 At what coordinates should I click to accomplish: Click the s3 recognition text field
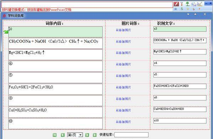(180, 29)
